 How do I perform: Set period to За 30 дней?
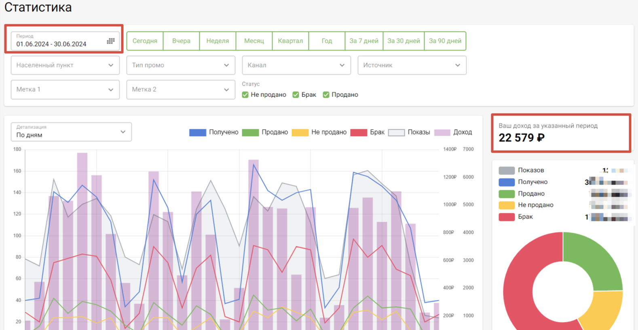click(x=404, y=41)
